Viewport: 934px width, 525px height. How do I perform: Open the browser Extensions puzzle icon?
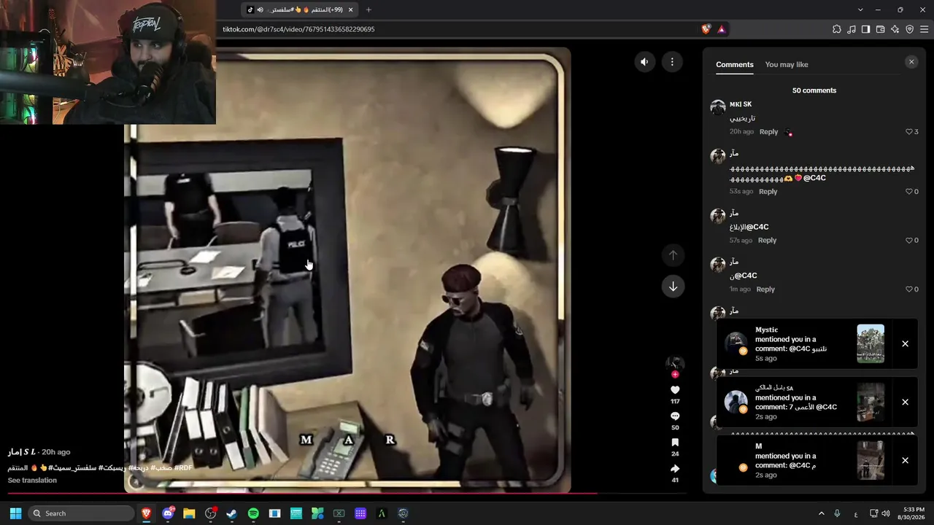(837, 29)
